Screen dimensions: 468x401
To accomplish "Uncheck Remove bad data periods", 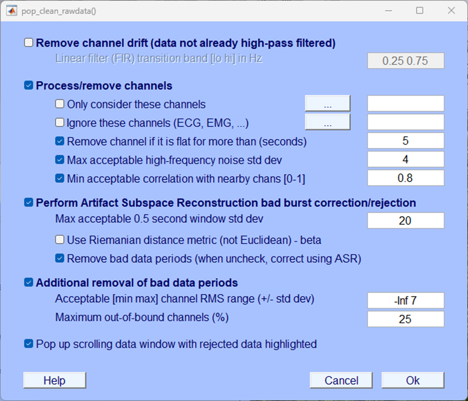I will click(59, 258).
